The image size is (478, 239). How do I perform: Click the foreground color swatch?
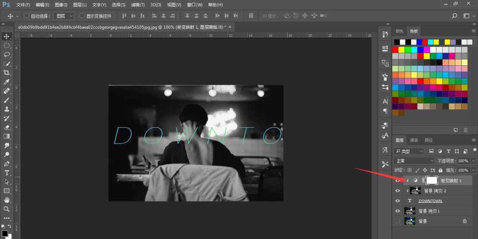pyautogui.click(x=4, y=233)
